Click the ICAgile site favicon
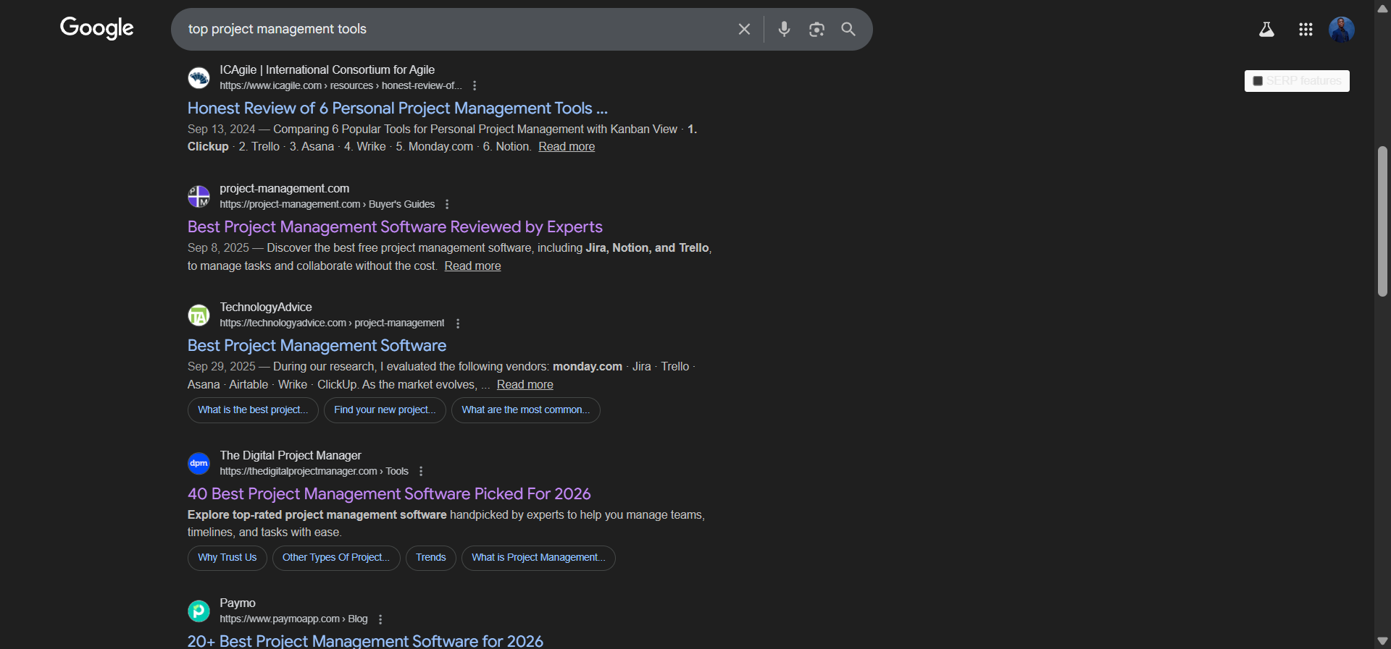1391x649 pixels. coord(199,77)
